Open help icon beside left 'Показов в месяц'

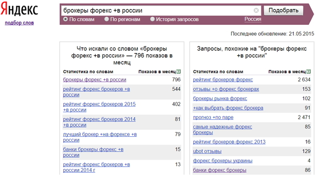coord(178,71)
